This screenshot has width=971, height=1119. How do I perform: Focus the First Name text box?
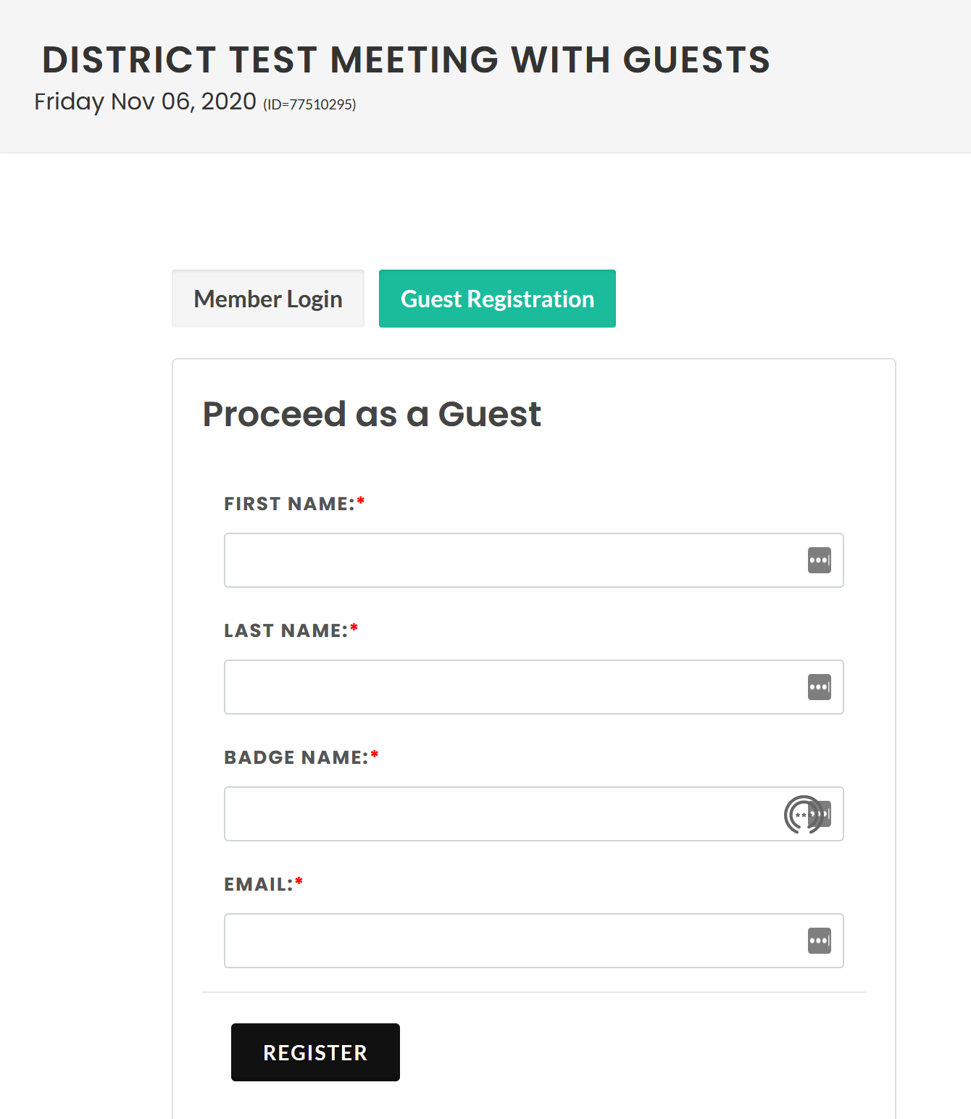[x=534, y=560]
